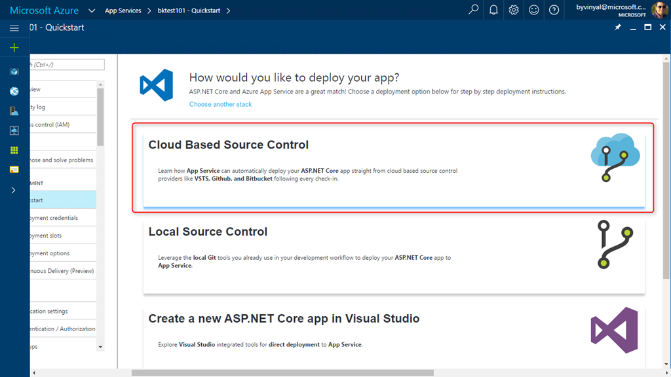Expand chevron after bktest101 - Quickstart breadcrumb

(228, 10)
